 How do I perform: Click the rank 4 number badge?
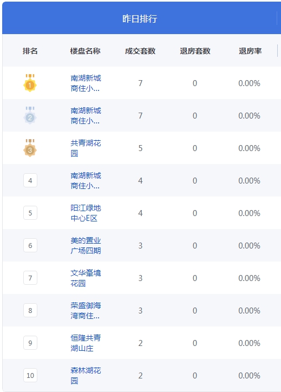pos(30,180)
